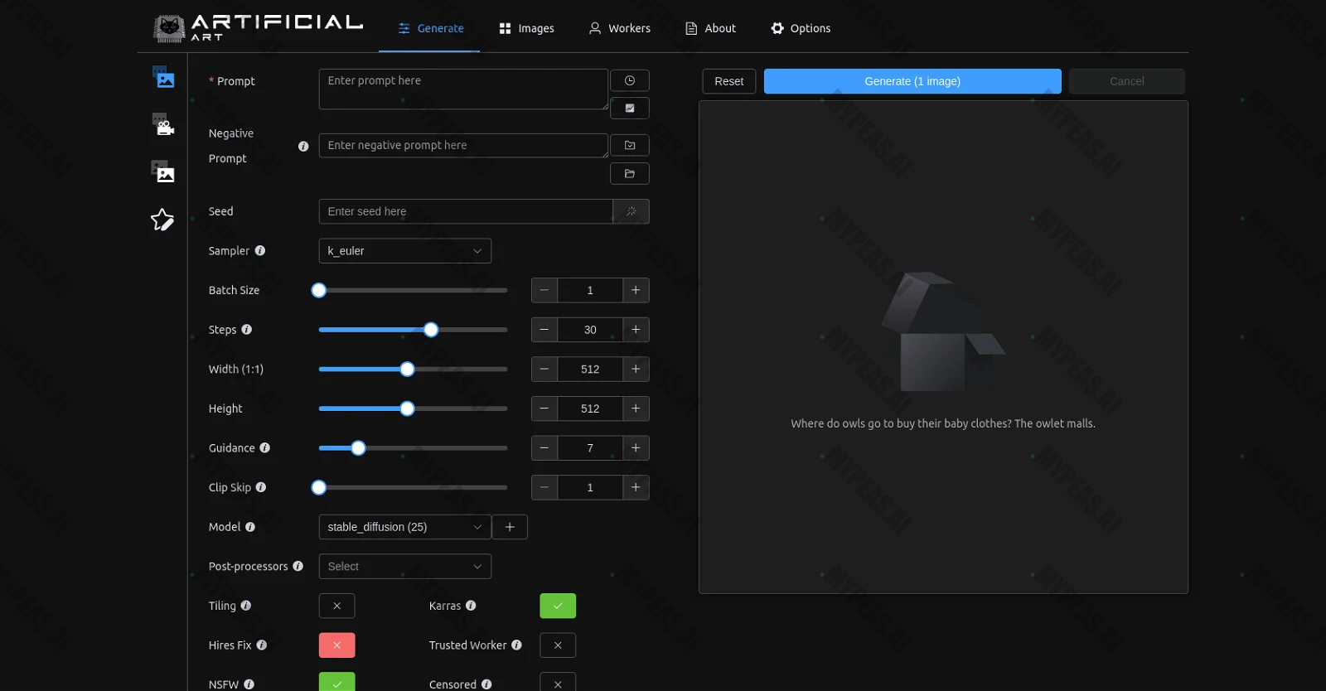The width and height of the screenshot is (1326, 691).
Task: Randomize seed with sparkle button
Action: [631, 211]
